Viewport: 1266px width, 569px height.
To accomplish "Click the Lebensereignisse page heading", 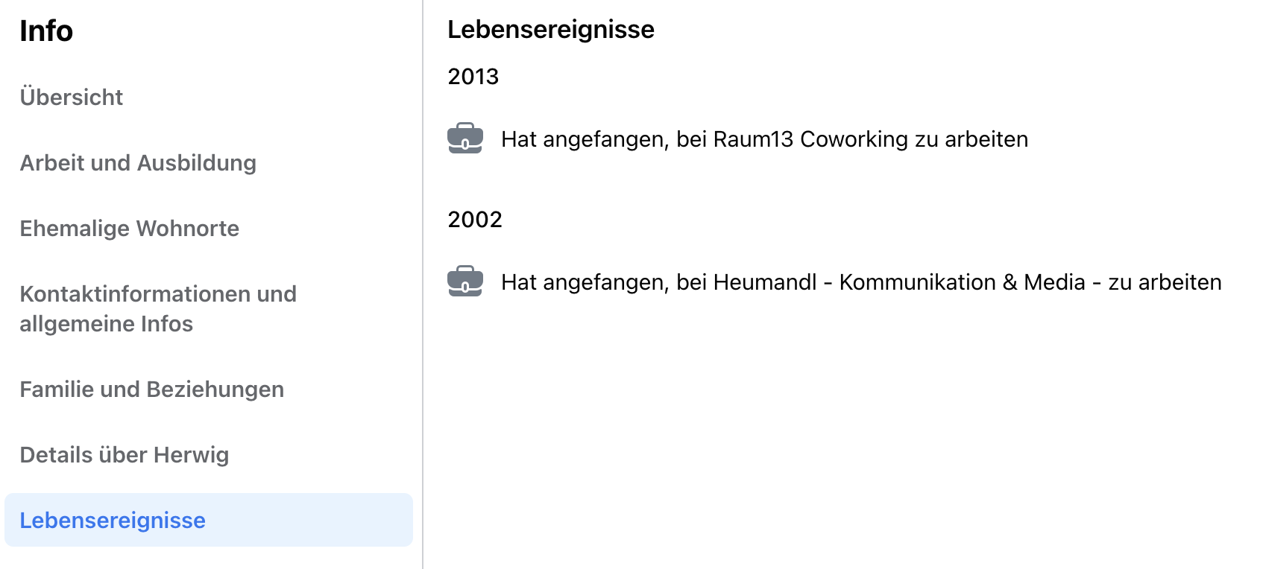I will [551, 29].
